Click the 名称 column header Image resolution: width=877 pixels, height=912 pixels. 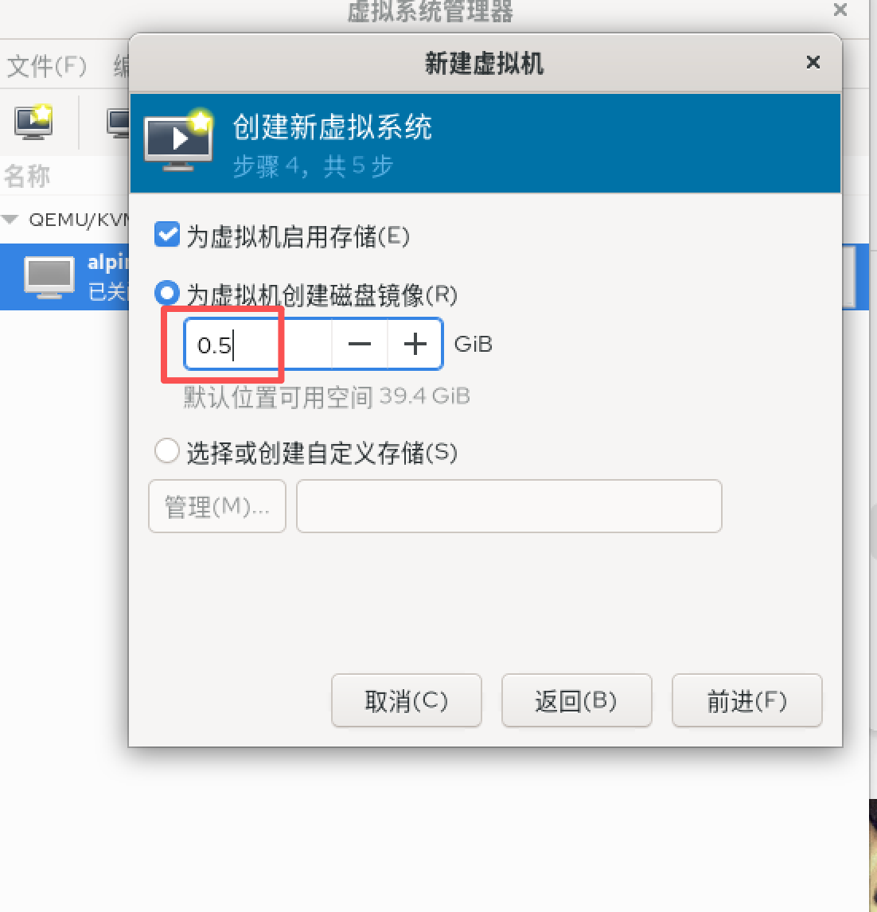(x=27, y=176)
